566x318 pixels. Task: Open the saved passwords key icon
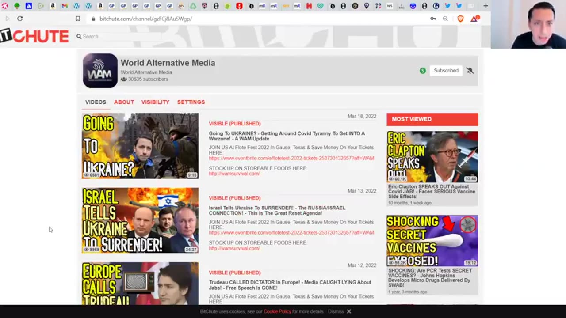click(433, 19)
